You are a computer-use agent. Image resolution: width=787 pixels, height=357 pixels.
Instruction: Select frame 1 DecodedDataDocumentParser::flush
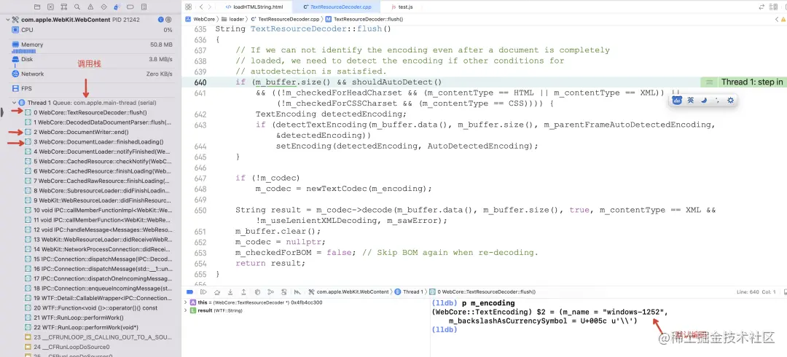click(98, 122)
